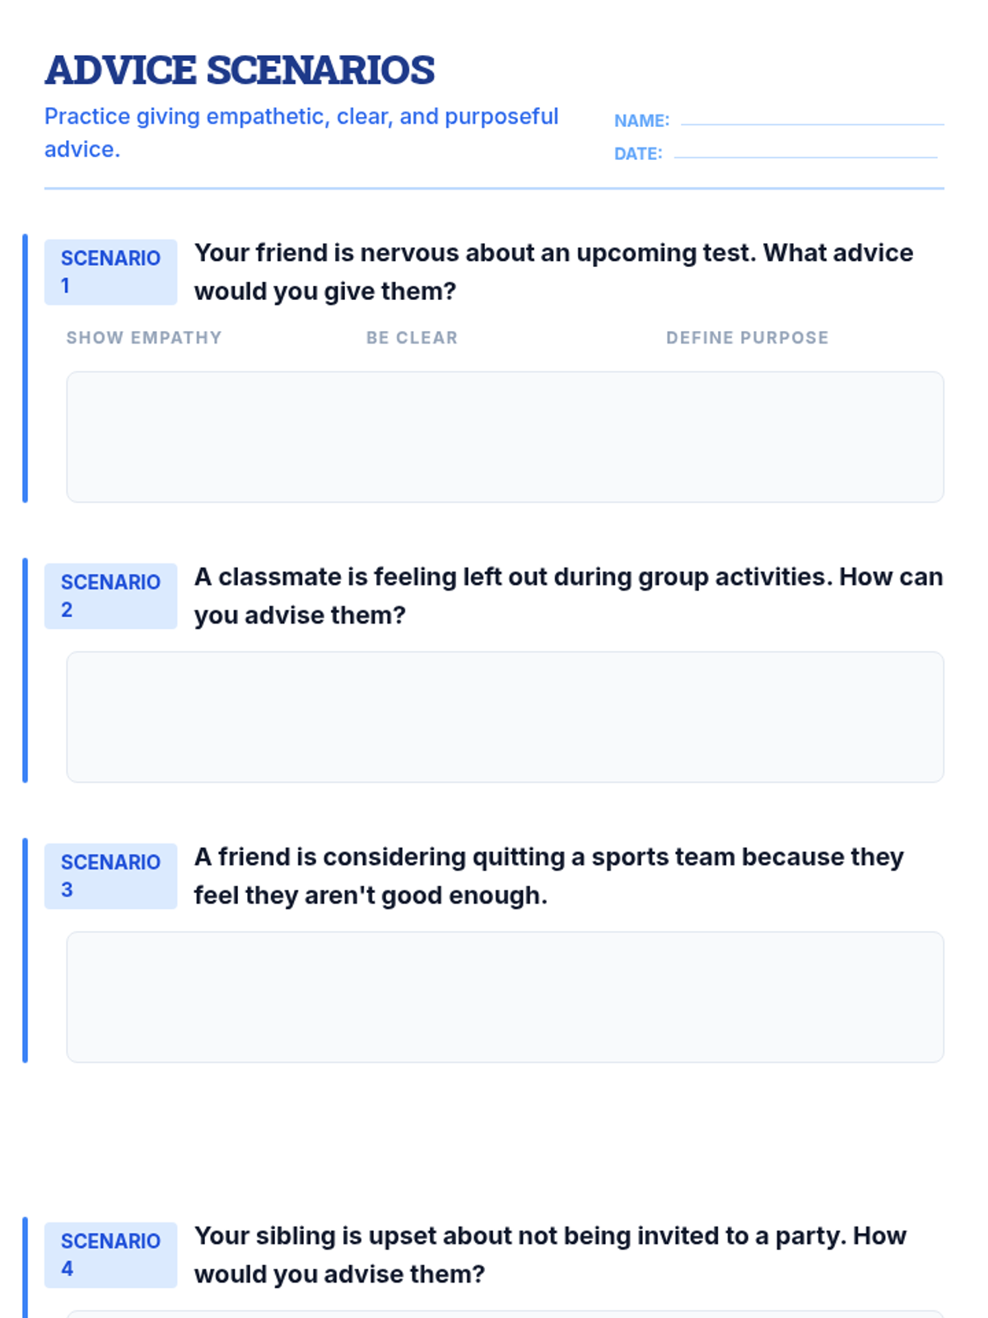Click the "BE CLEAR" hint label
Viewport: 988px width, 1318px height.
click(x=412, y=338)
